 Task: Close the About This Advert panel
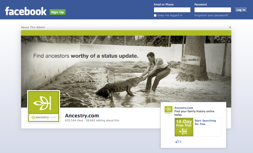(x=230, y=27)
